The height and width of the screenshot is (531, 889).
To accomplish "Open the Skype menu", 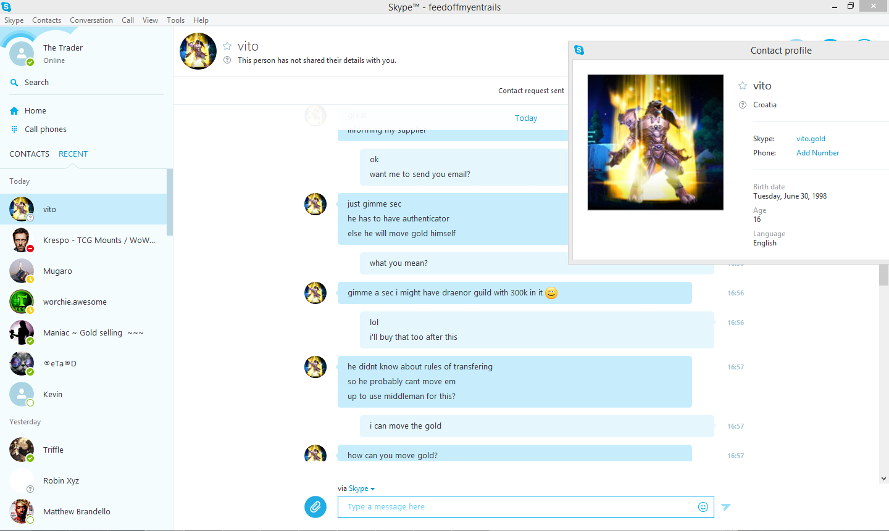I will click(14, 20).
